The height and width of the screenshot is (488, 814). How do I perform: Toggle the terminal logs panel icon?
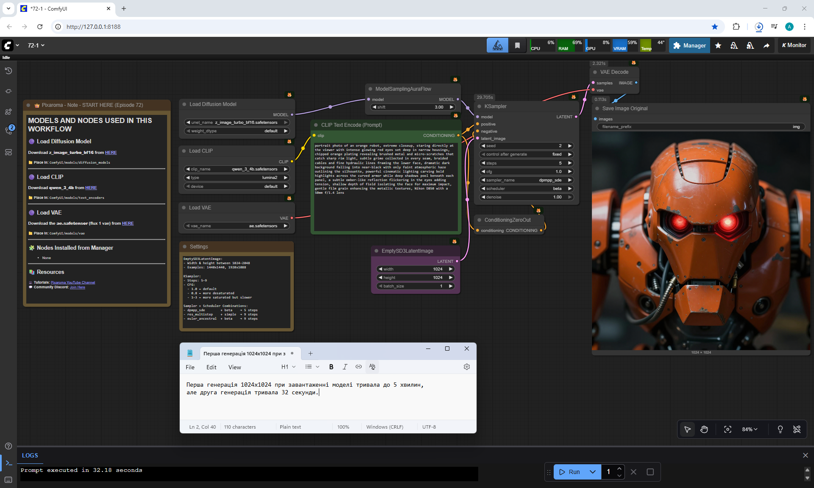click(x=8, y=463)
